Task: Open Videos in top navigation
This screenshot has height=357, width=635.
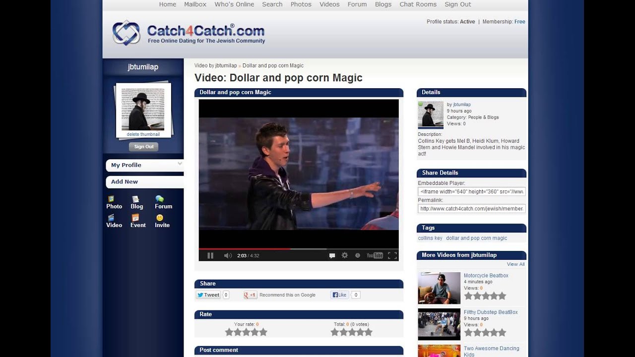Action: click(329, 4)
